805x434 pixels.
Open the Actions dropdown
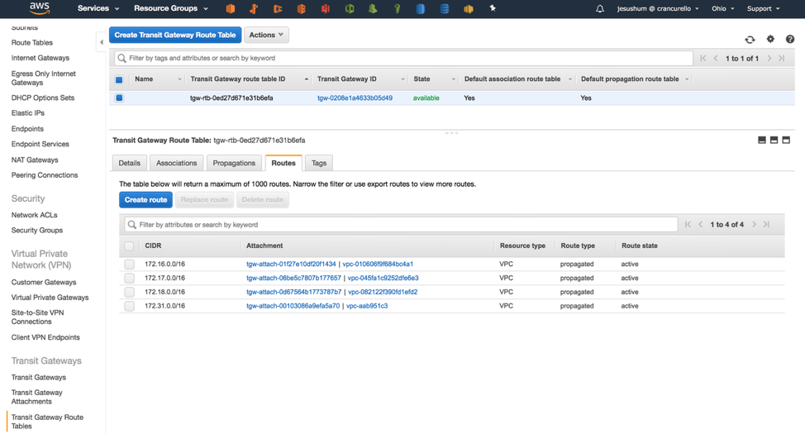click(266, 36)
